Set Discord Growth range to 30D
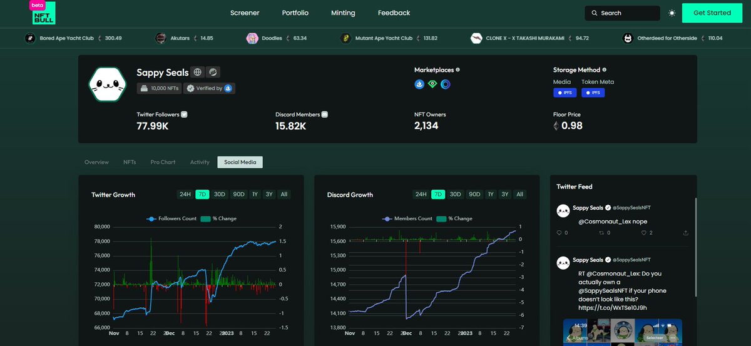This screenshot has width=751, height=346. click(456, 195)
